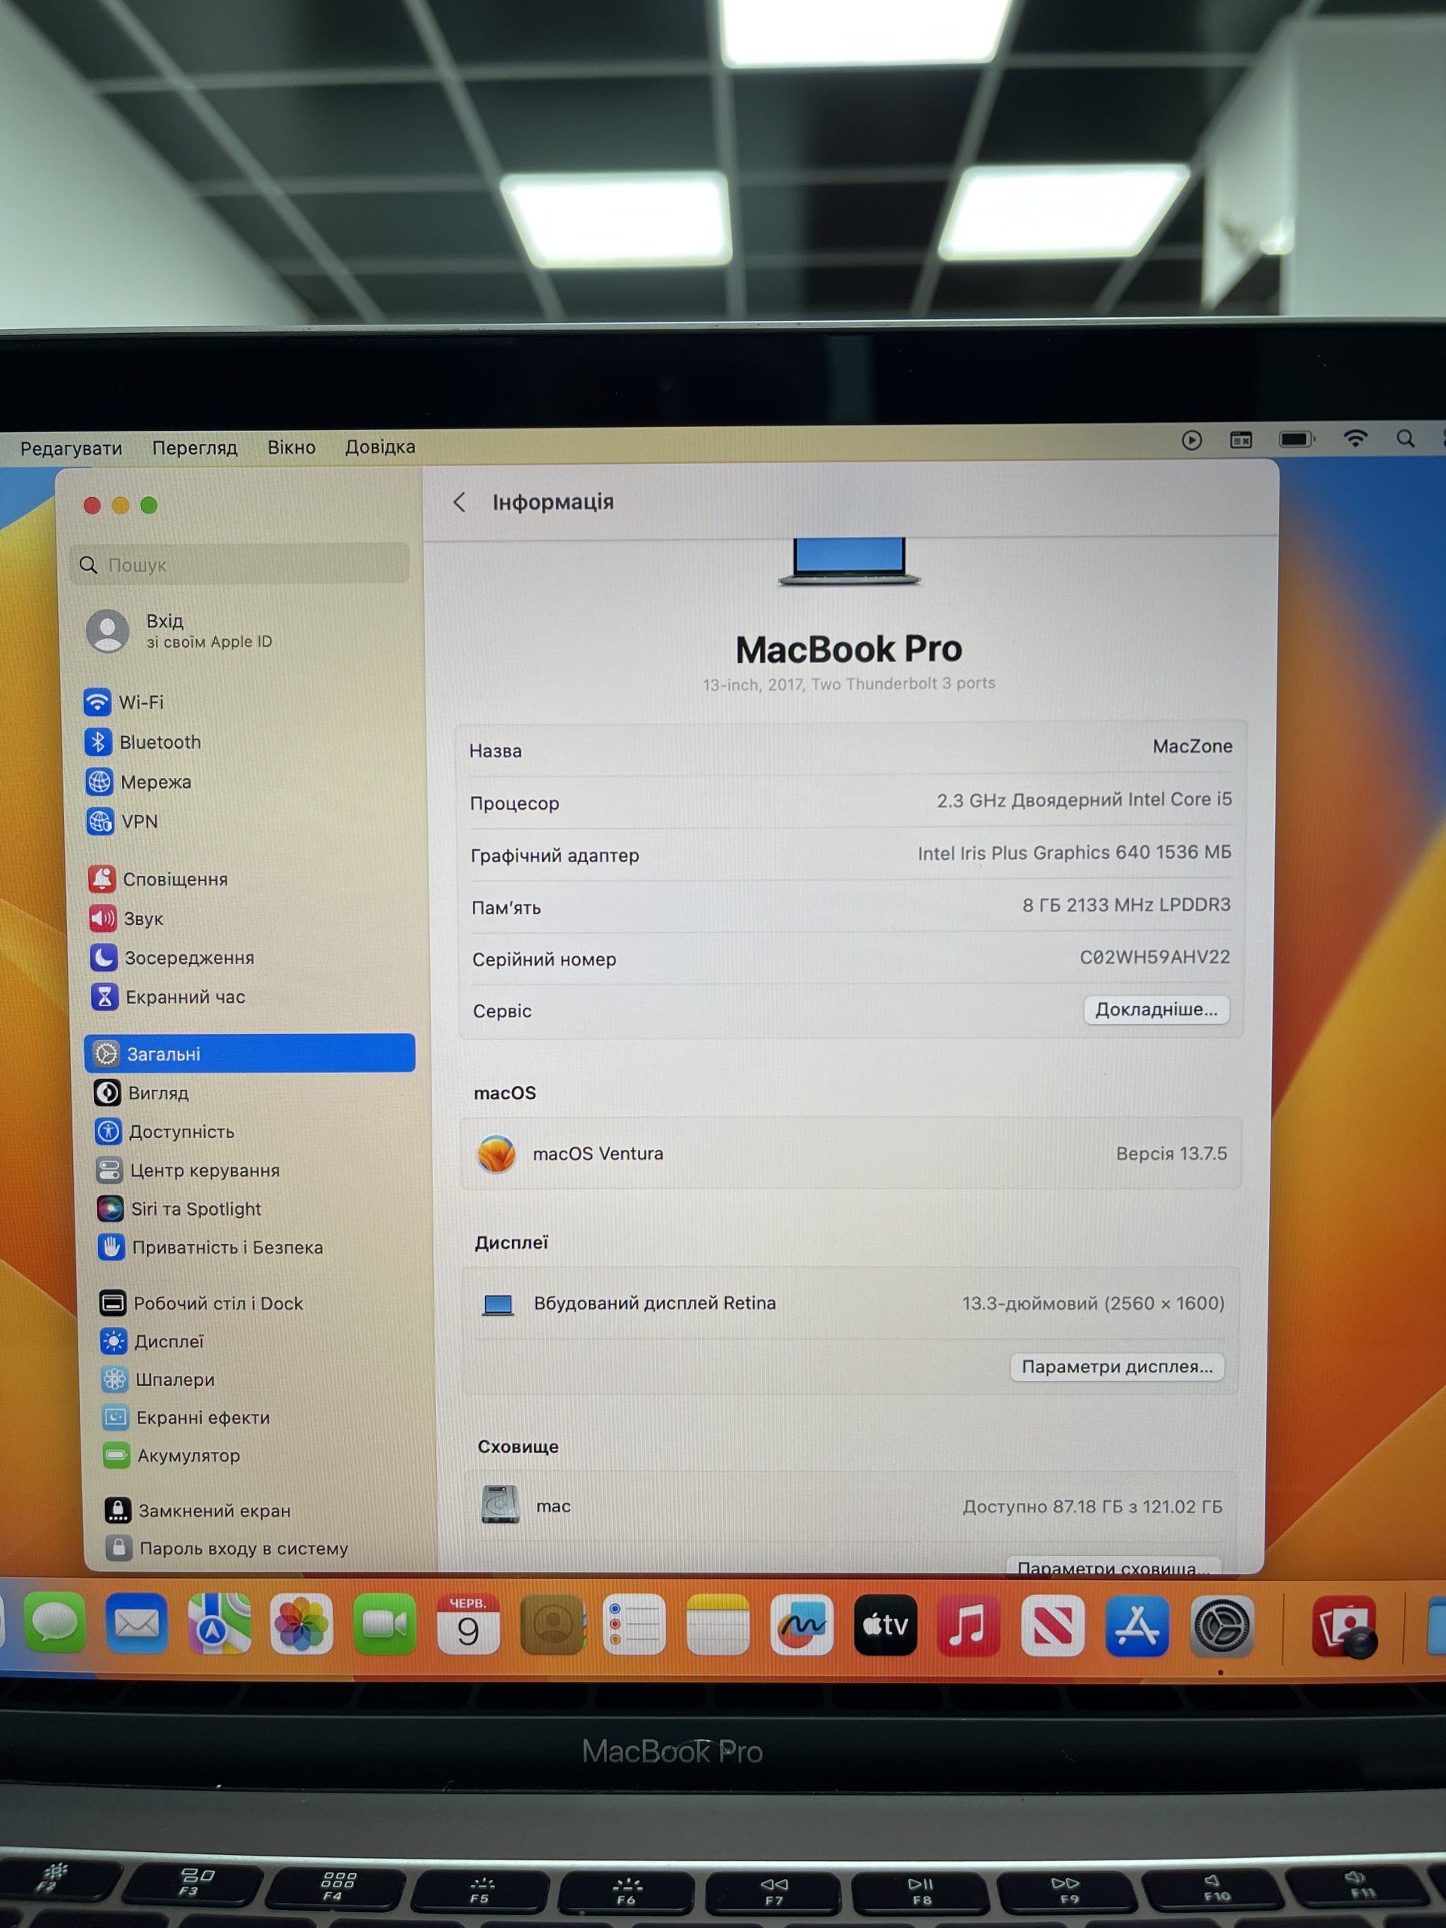
Task: Open Довідка help menu
Action: [x=380, y=447]
